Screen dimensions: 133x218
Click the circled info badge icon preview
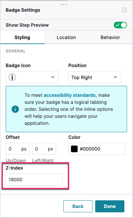12,77
